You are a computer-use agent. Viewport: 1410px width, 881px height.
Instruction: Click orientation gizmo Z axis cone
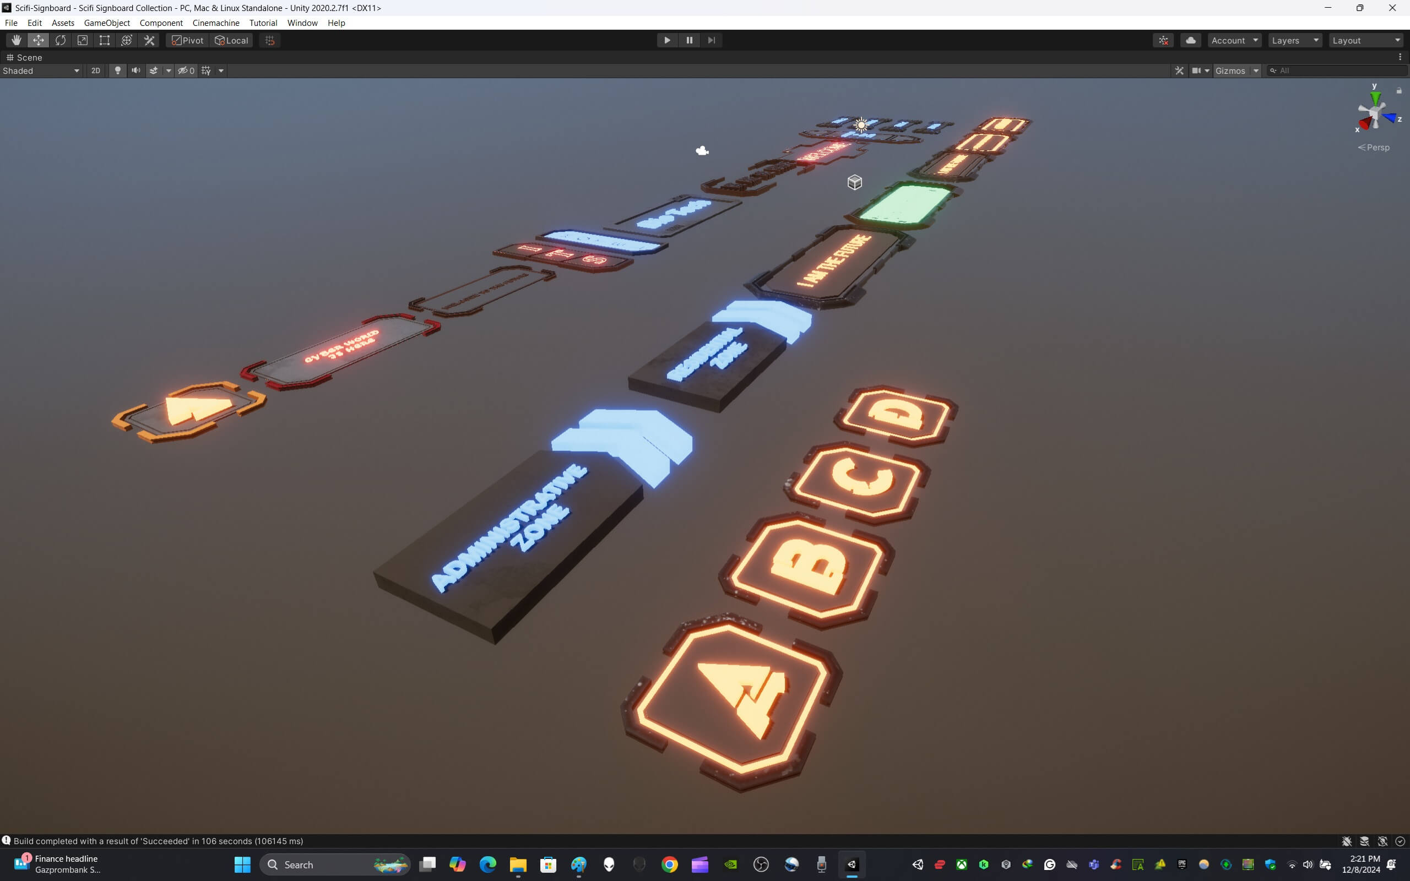[1390, 118]
